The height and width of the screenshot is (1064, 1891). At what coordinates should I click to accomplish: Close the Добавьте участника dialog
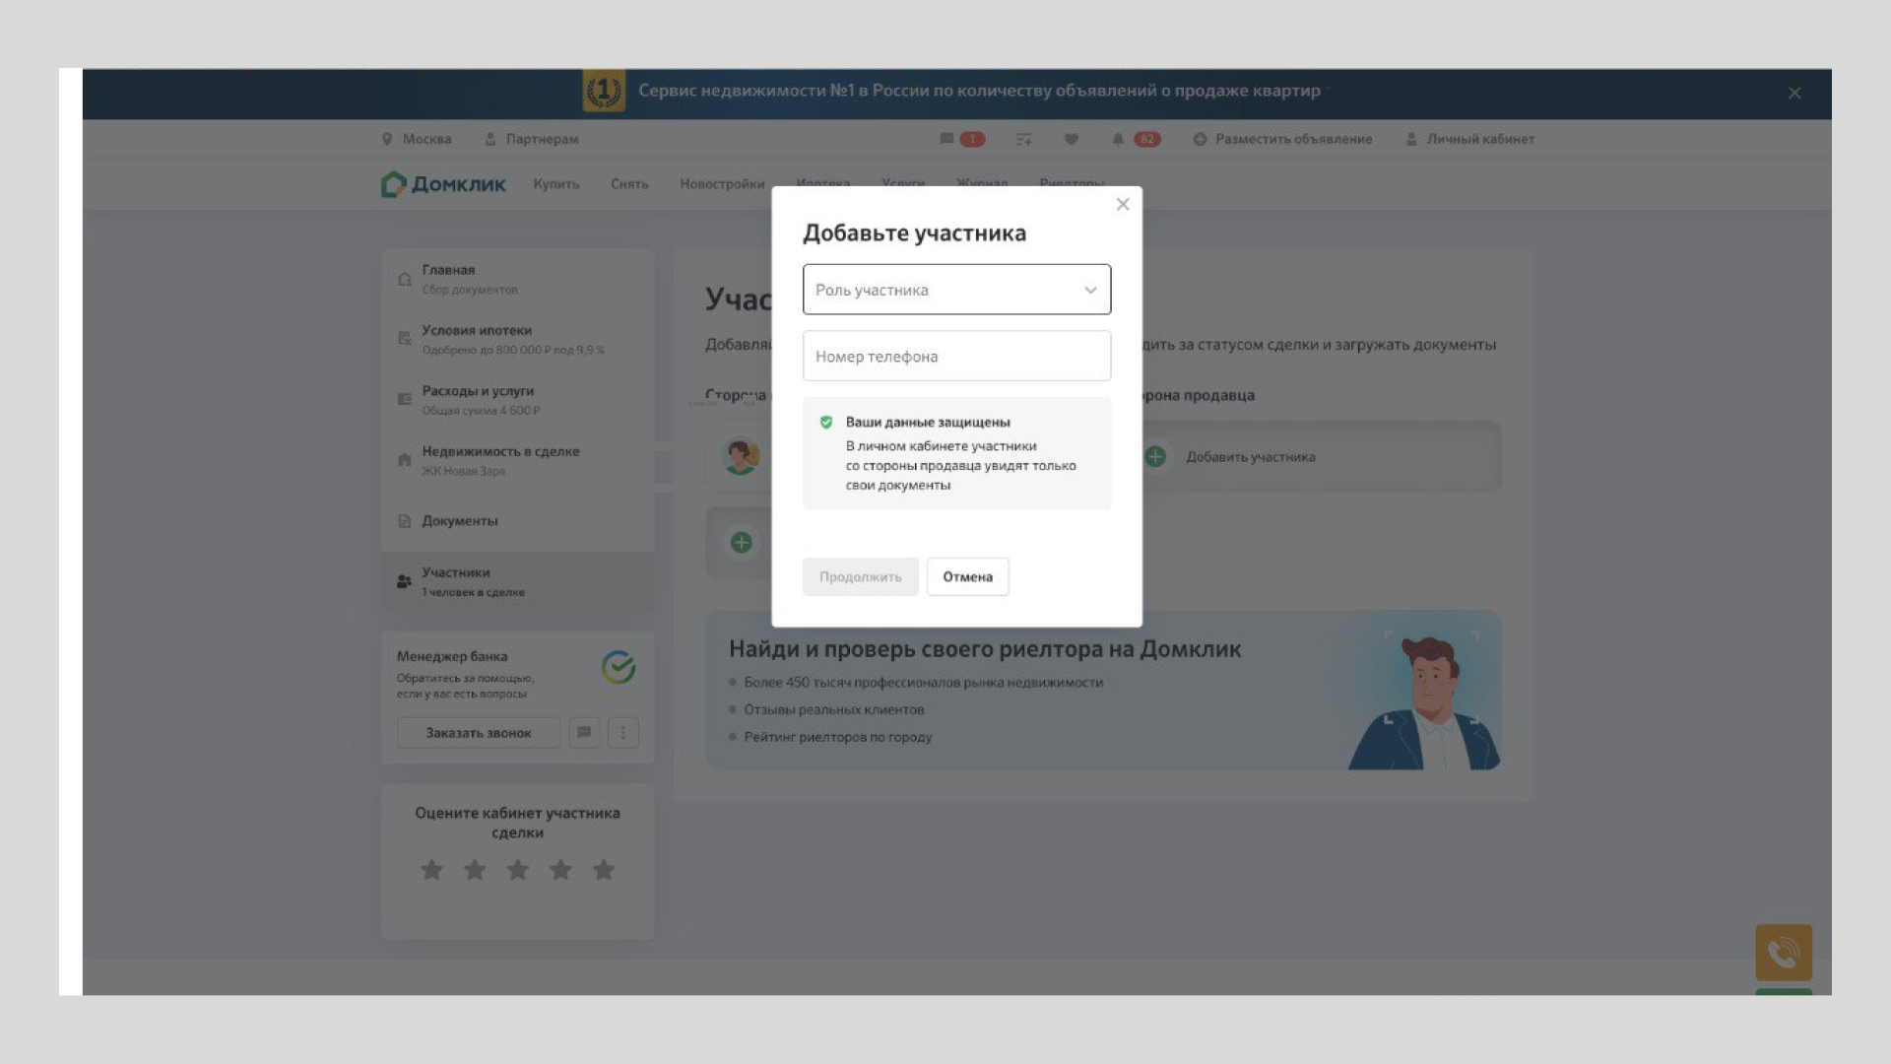pyautogui.click(x=1123, y=204)
